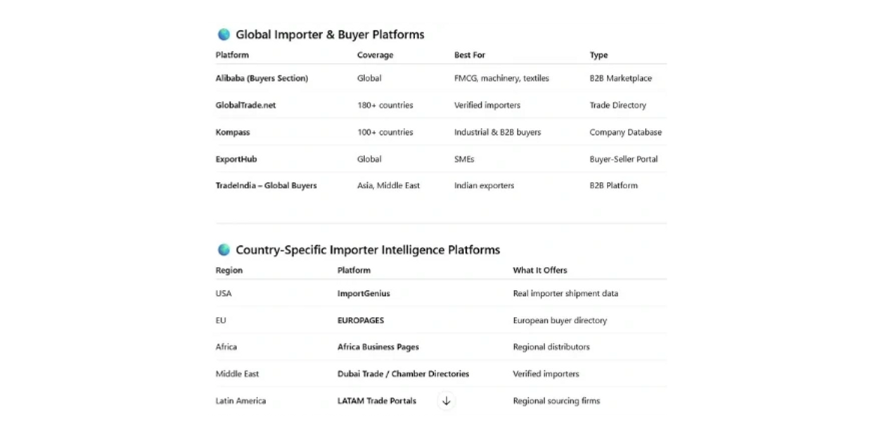Select the Global Importer & Buyer Platforms heading
872x435 pixels.
[330, 34]
